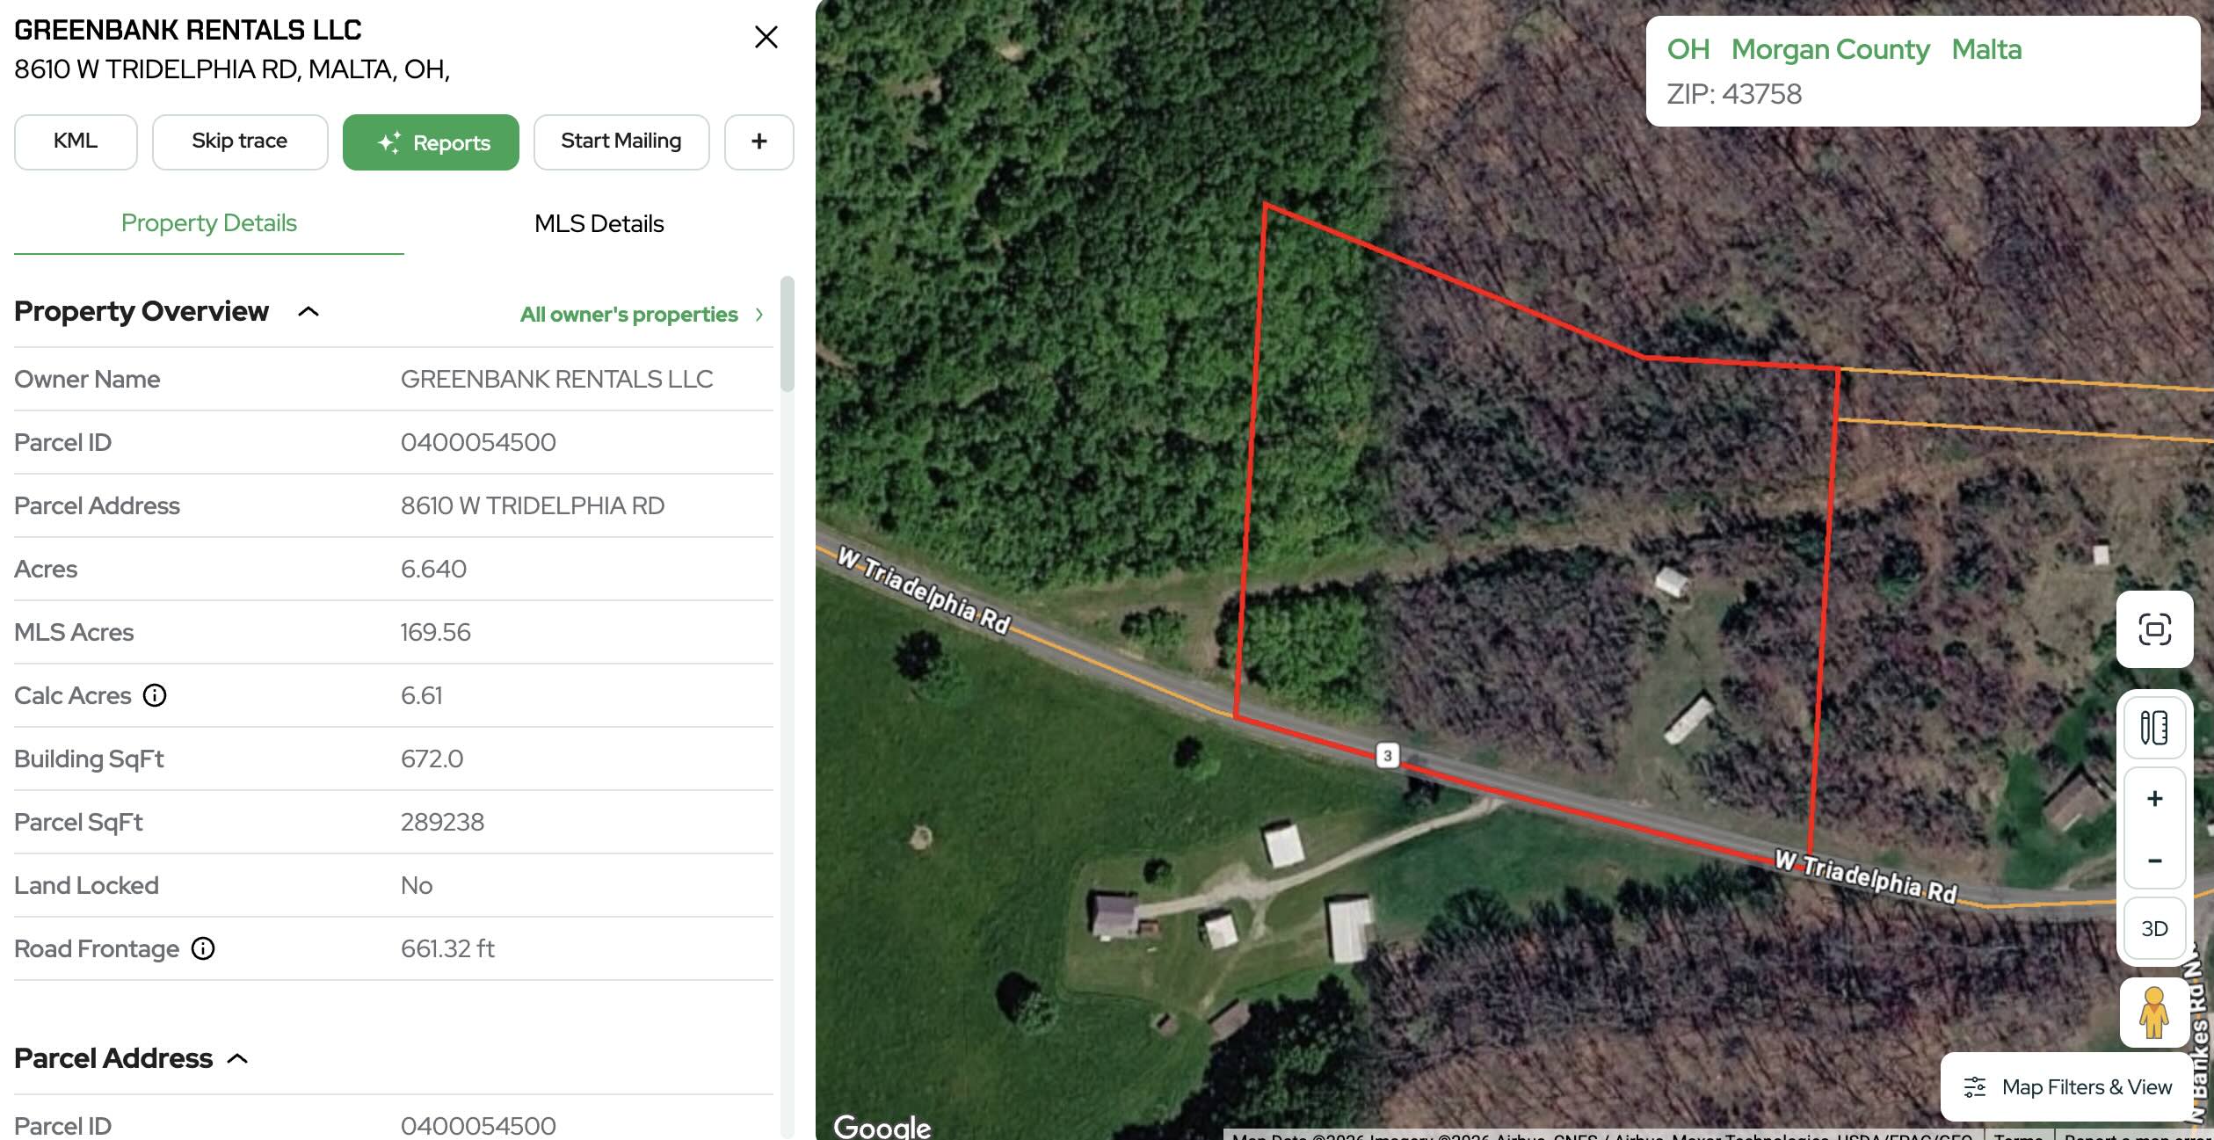Click the plus more-actions button
The width and height of the screenshot is (2214, 1140).
759,142
